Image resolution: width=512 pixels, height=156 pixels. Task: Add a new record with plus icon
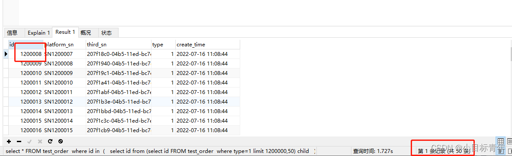[x=9, y=142]
